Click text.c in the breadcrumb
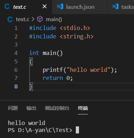 [23, 19]
